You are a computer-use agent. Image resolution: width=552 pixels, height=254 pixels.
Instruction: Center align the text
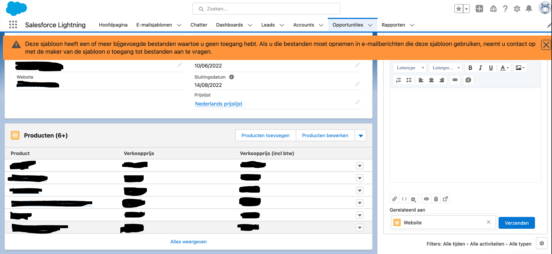pyautogui.click(x=431, y=80)
